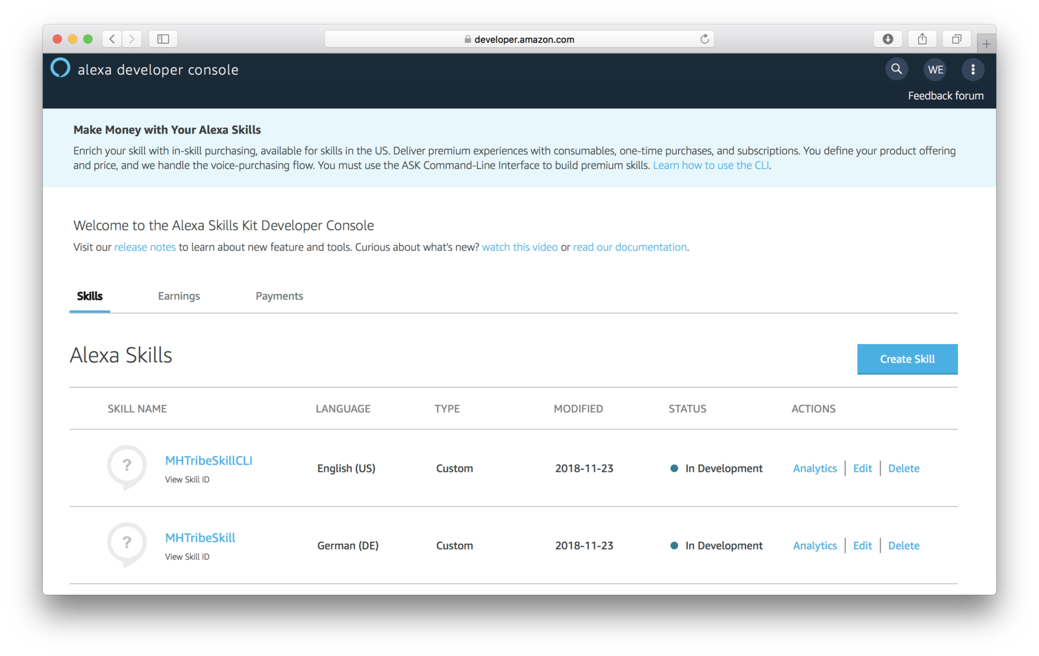This screenshot has height=656, width=1039.
Task: Delete the MHTribeSkillCLI skill
Action: point(903,468)
